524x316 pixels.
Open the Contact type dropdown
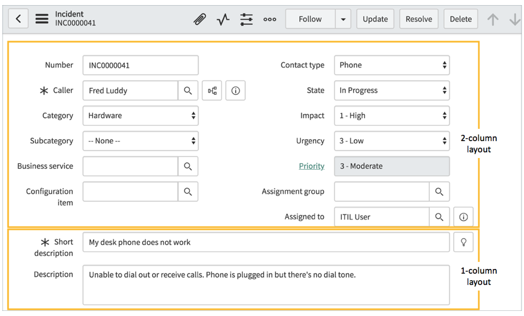391,65
